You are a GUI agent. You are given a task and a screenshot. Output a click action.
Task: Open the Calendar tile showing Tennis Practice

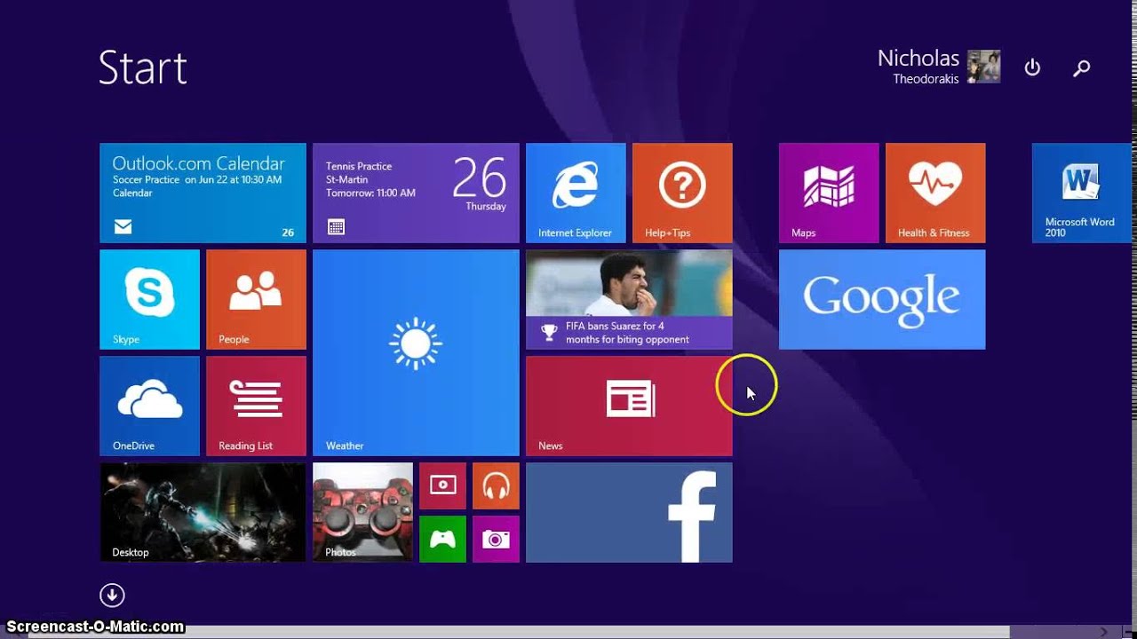pyautogui.click(x=416, y=193)
